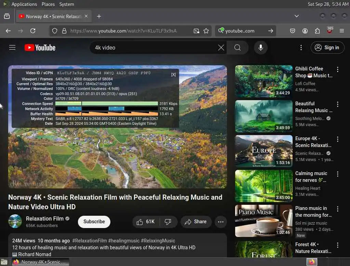Image resolution: width=350 pixels, height=266 pixels.
Task: Clear the search box with X
Action: point(221,48)
